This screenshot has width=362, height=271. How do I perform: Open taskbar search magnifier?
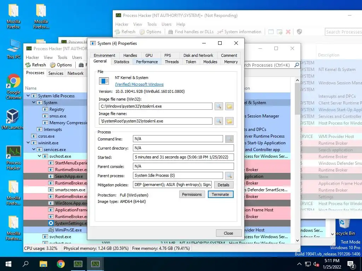coord(25,264)
